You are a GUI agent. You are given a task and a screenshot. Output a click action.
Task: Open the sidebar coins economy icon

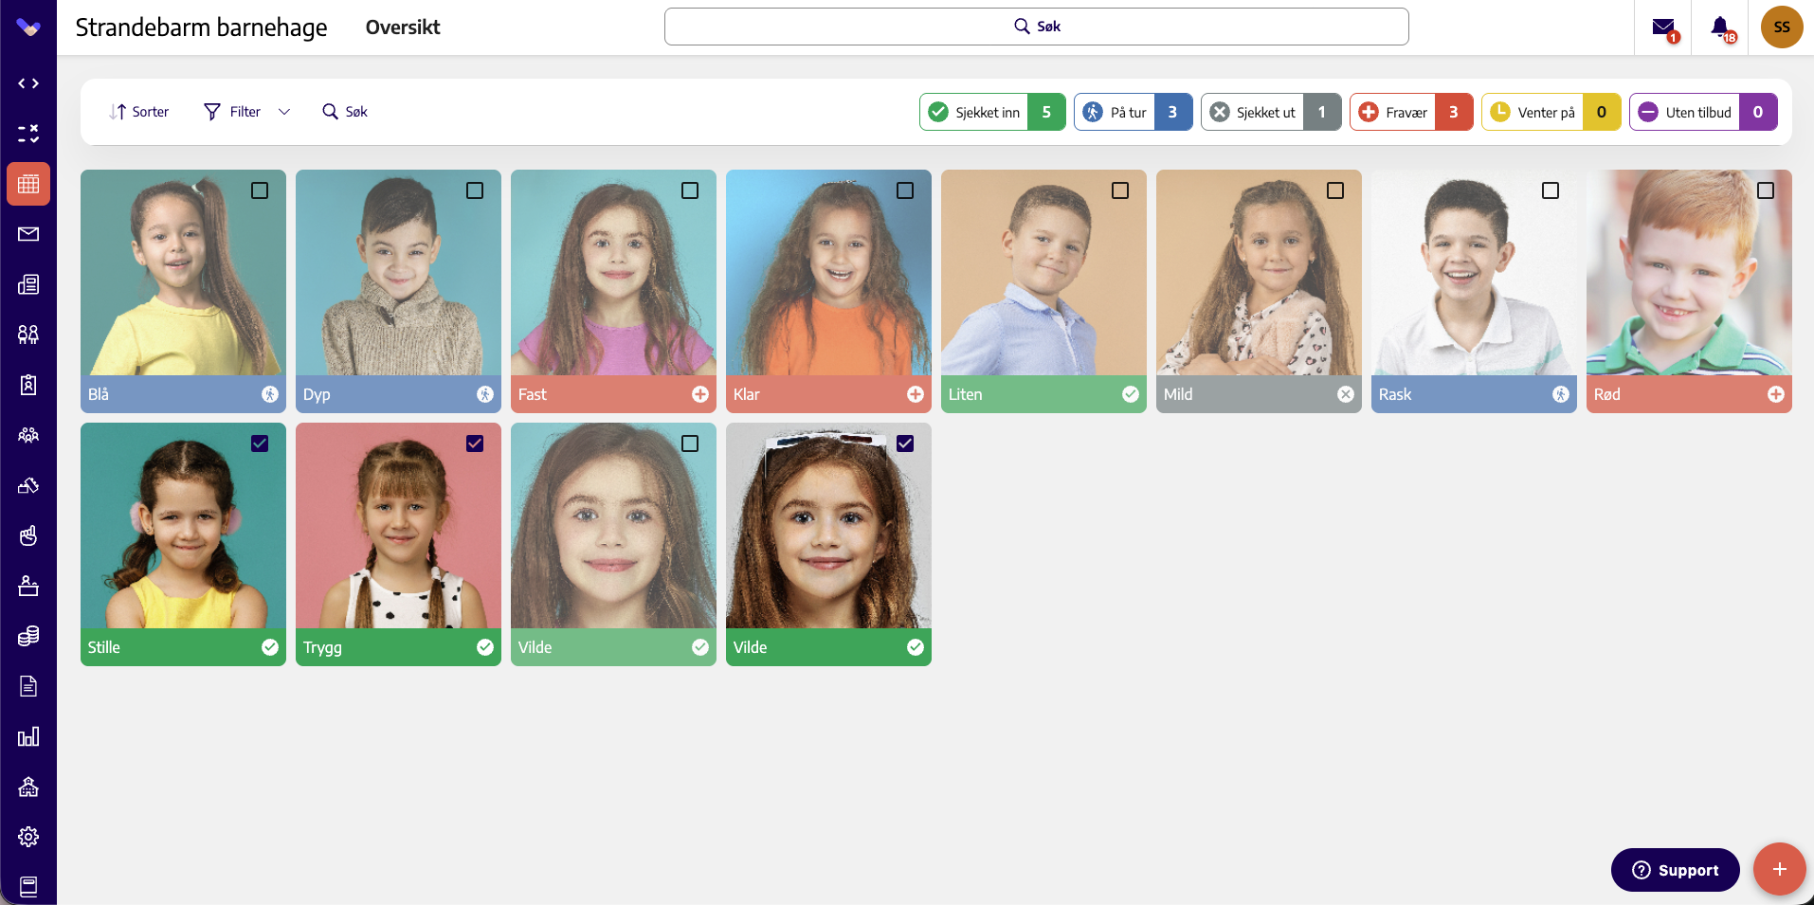pos(28,636)
